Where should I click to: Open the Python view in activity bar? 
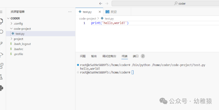tap(1, 88)
